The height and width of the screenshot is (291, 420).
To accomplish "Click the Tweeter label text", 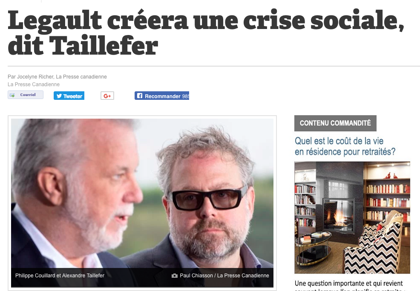I will pos(73,96).
